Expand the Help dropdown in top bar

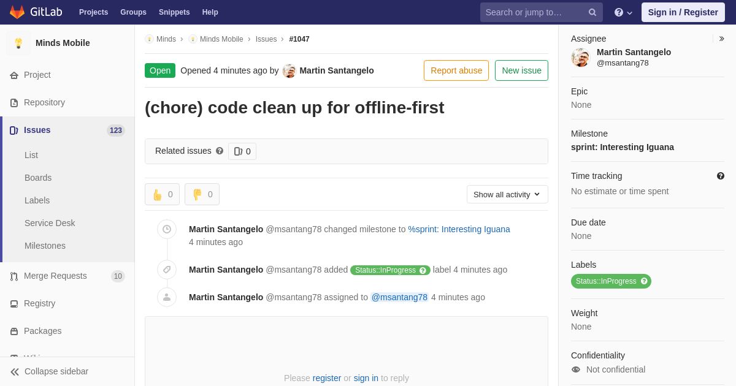pyautogui.click(x=623, y=12)
